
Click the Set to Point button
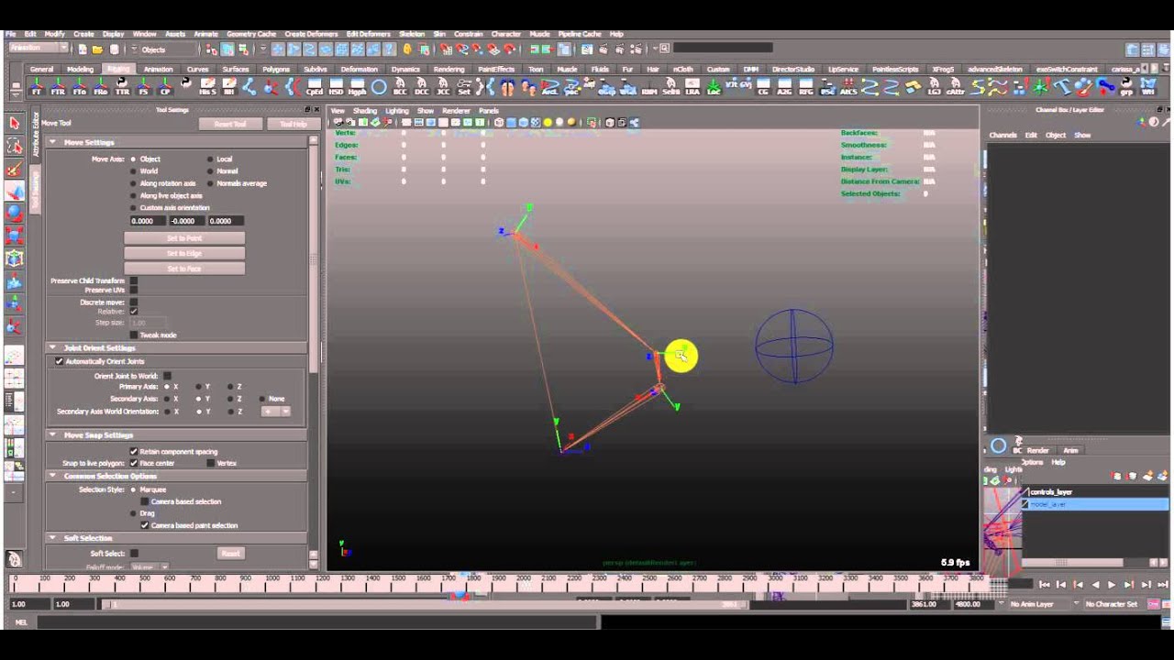click(183, 237)
